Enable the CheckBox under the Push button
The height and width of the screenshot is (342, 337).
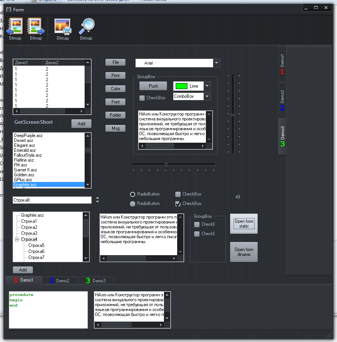click(x=142, y=98)
